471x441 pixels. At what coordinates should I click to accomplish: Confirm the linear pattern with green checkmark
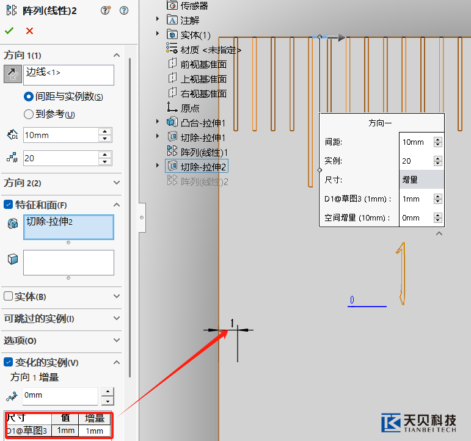[9, 31]
